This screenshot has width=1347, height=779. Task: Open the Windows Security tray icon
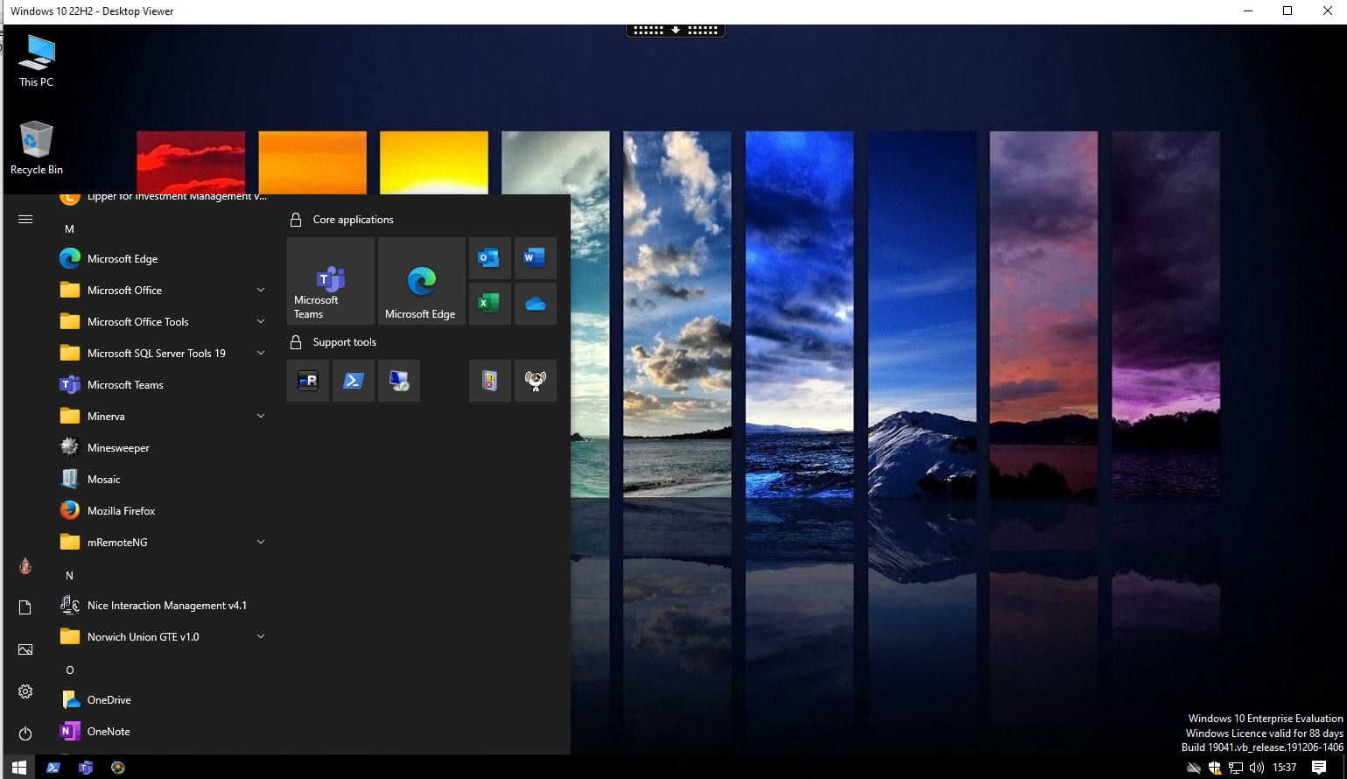pyautogui.click(x=1215, y=768)
